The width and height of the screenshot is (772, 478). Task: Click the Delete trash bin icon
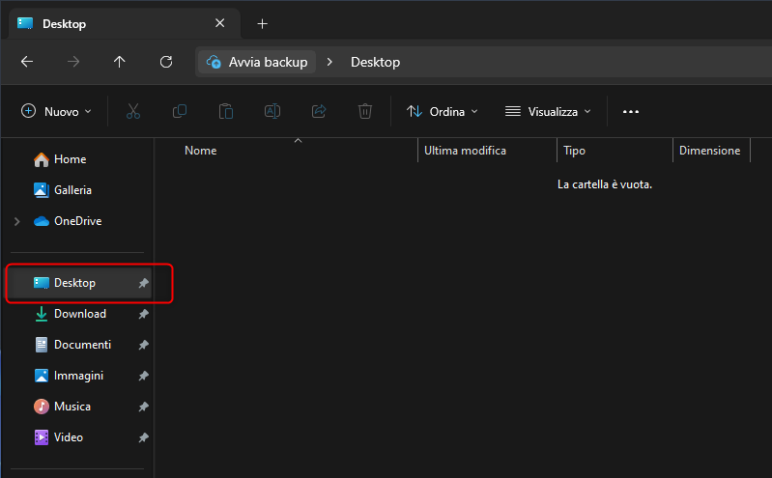coord(365,111)
